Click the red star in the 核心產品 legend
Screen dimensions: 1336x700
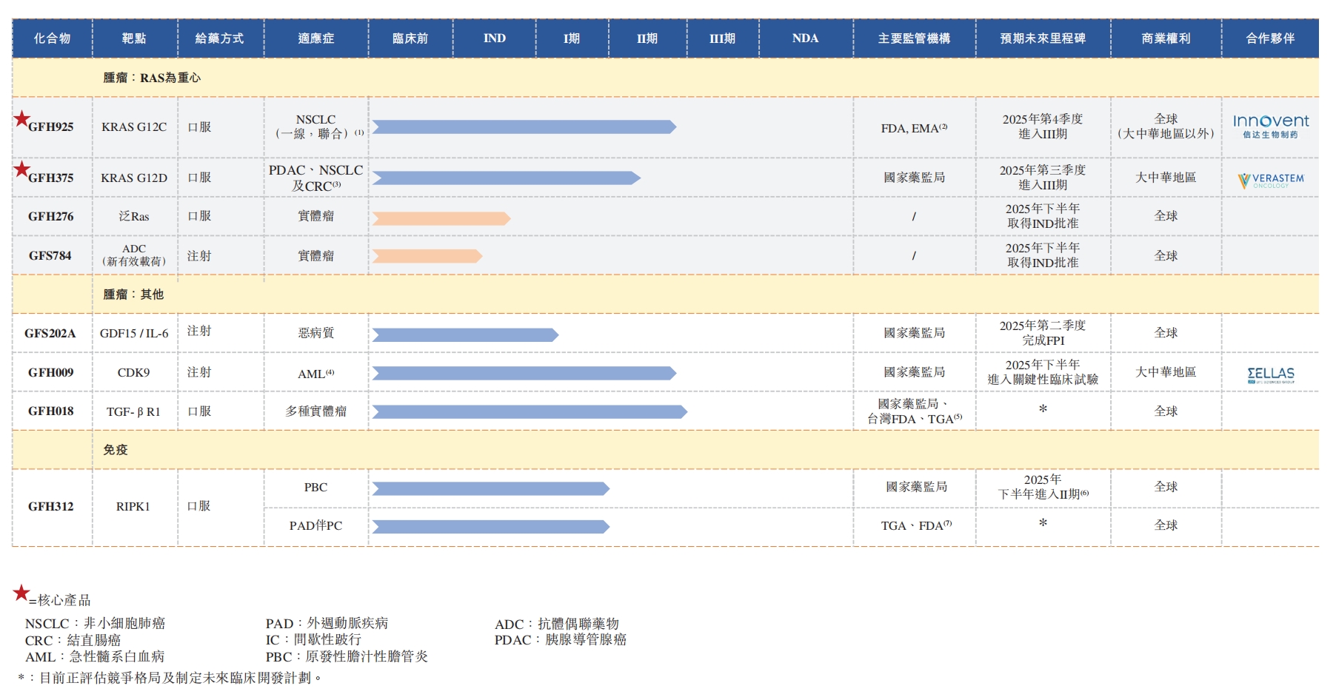[x=21, y=593]
